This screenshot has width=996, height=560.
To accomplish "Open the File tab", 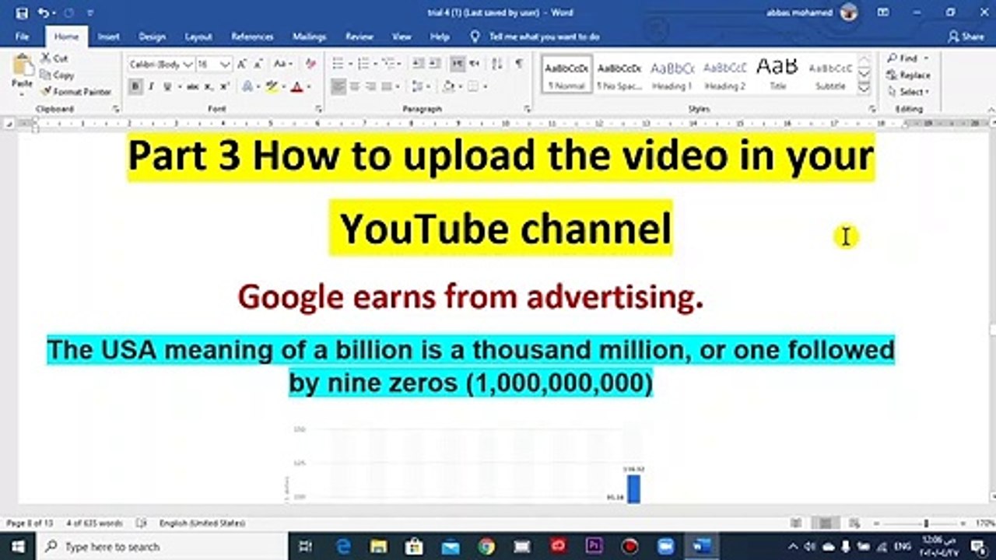I will click(22, 37).
